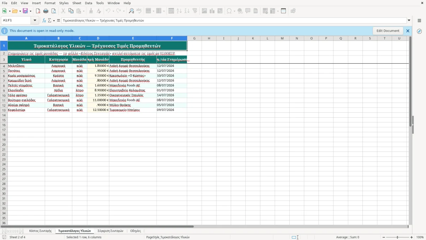Expand the Open recent files dropdown arrow
Image resolution: width=426 pixels, height=240 pixels.
[20, 11]
